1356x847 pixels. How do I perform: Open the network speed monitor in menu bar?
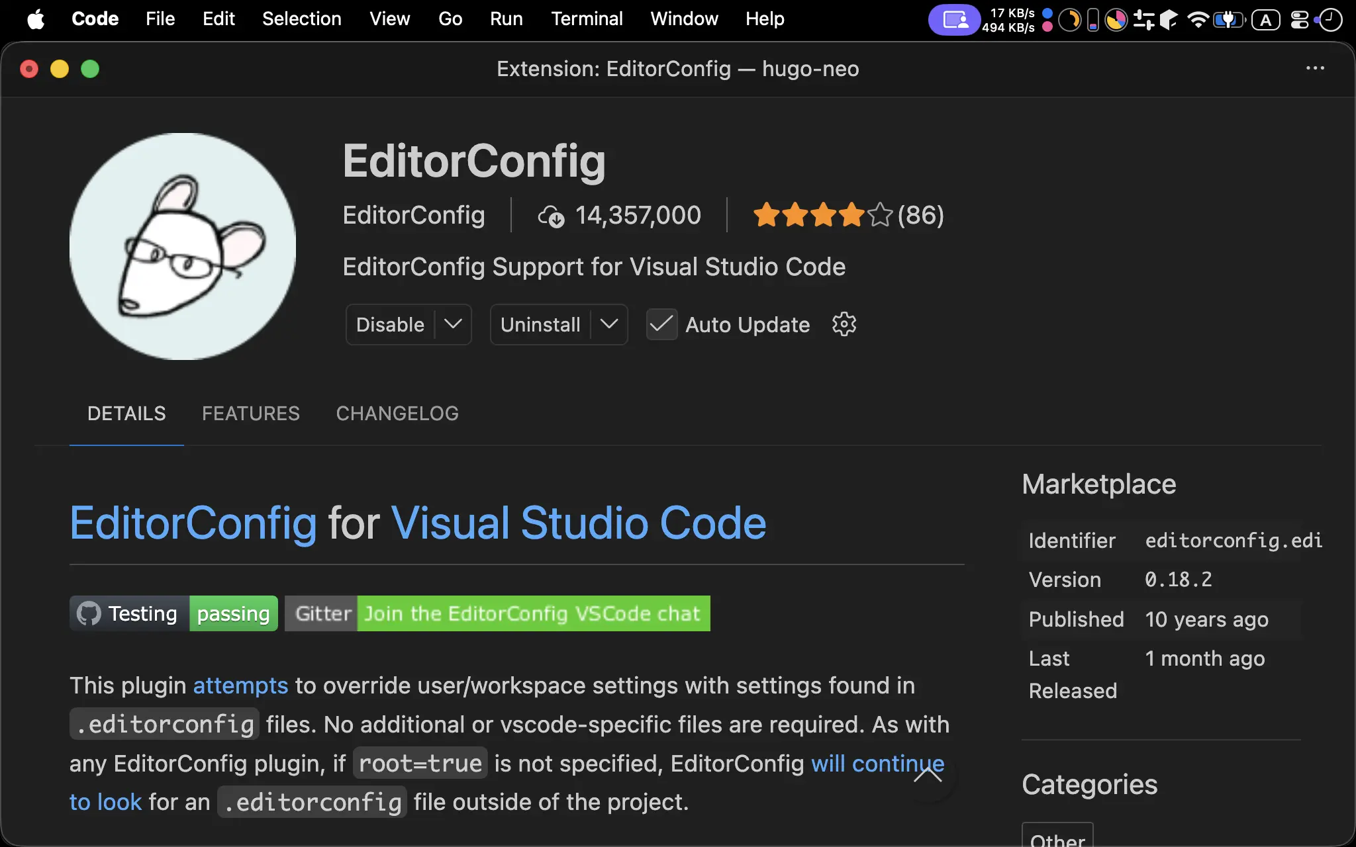click(1008, 20)
